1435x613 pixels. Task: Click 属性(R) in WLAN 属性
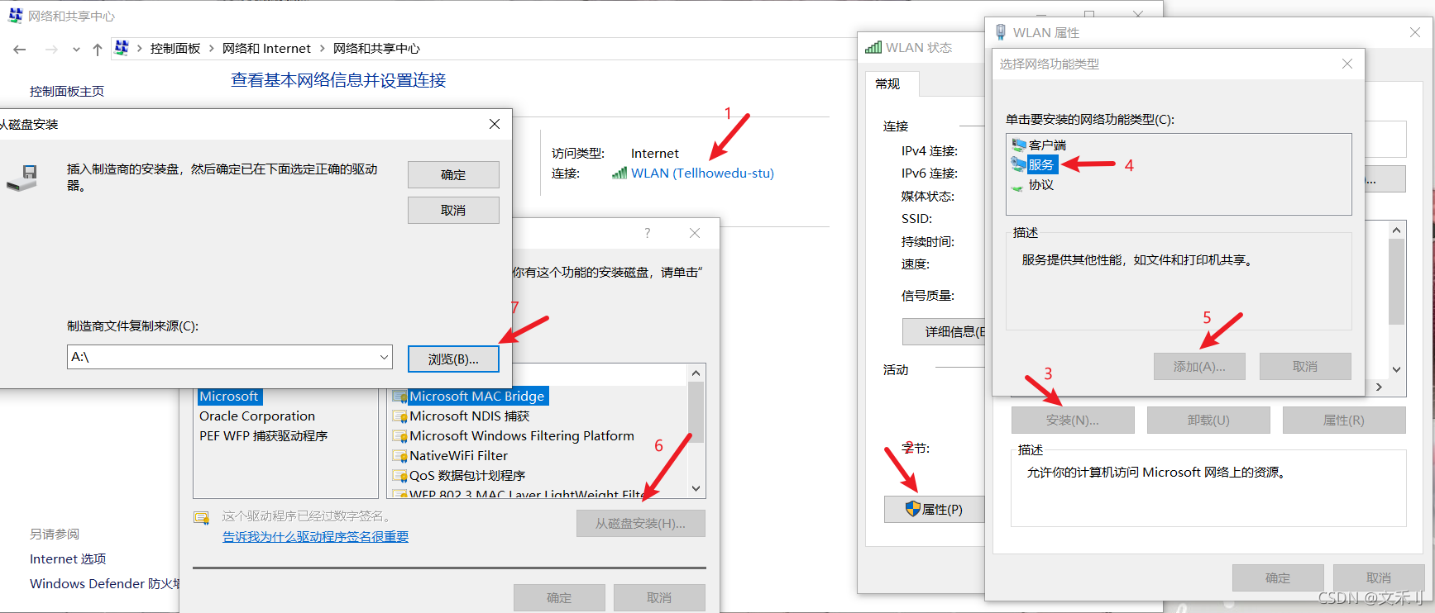[x=1344, y=421]
